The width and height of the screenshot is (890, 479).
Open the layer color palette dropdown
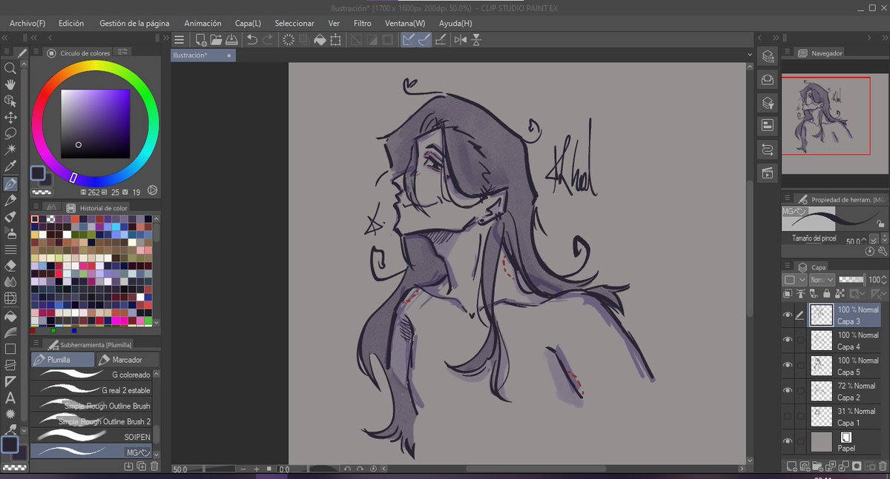pos(795,280)
